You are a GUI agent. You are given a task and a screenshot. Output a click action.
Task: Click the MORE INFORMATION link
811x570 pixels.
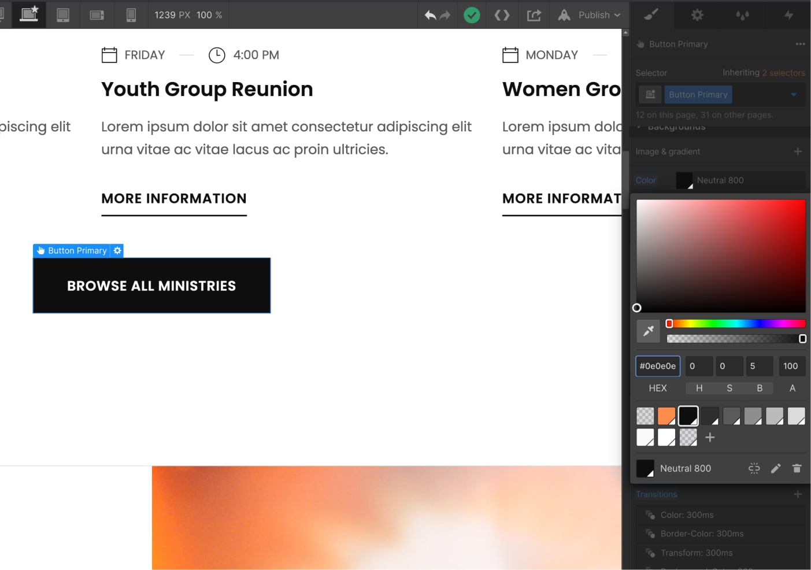click(x=173, y=198)
